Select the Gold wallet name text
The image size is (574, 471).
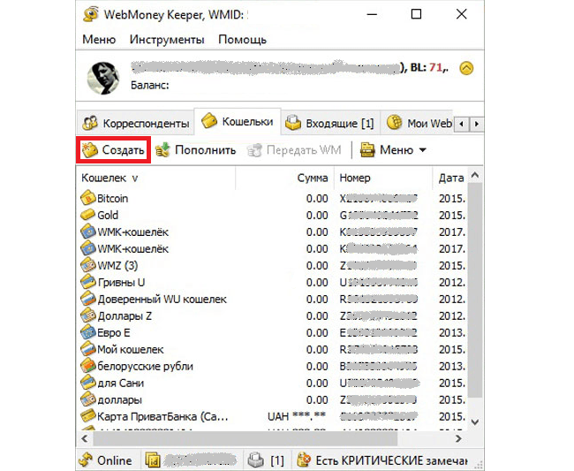coord(108,215)
